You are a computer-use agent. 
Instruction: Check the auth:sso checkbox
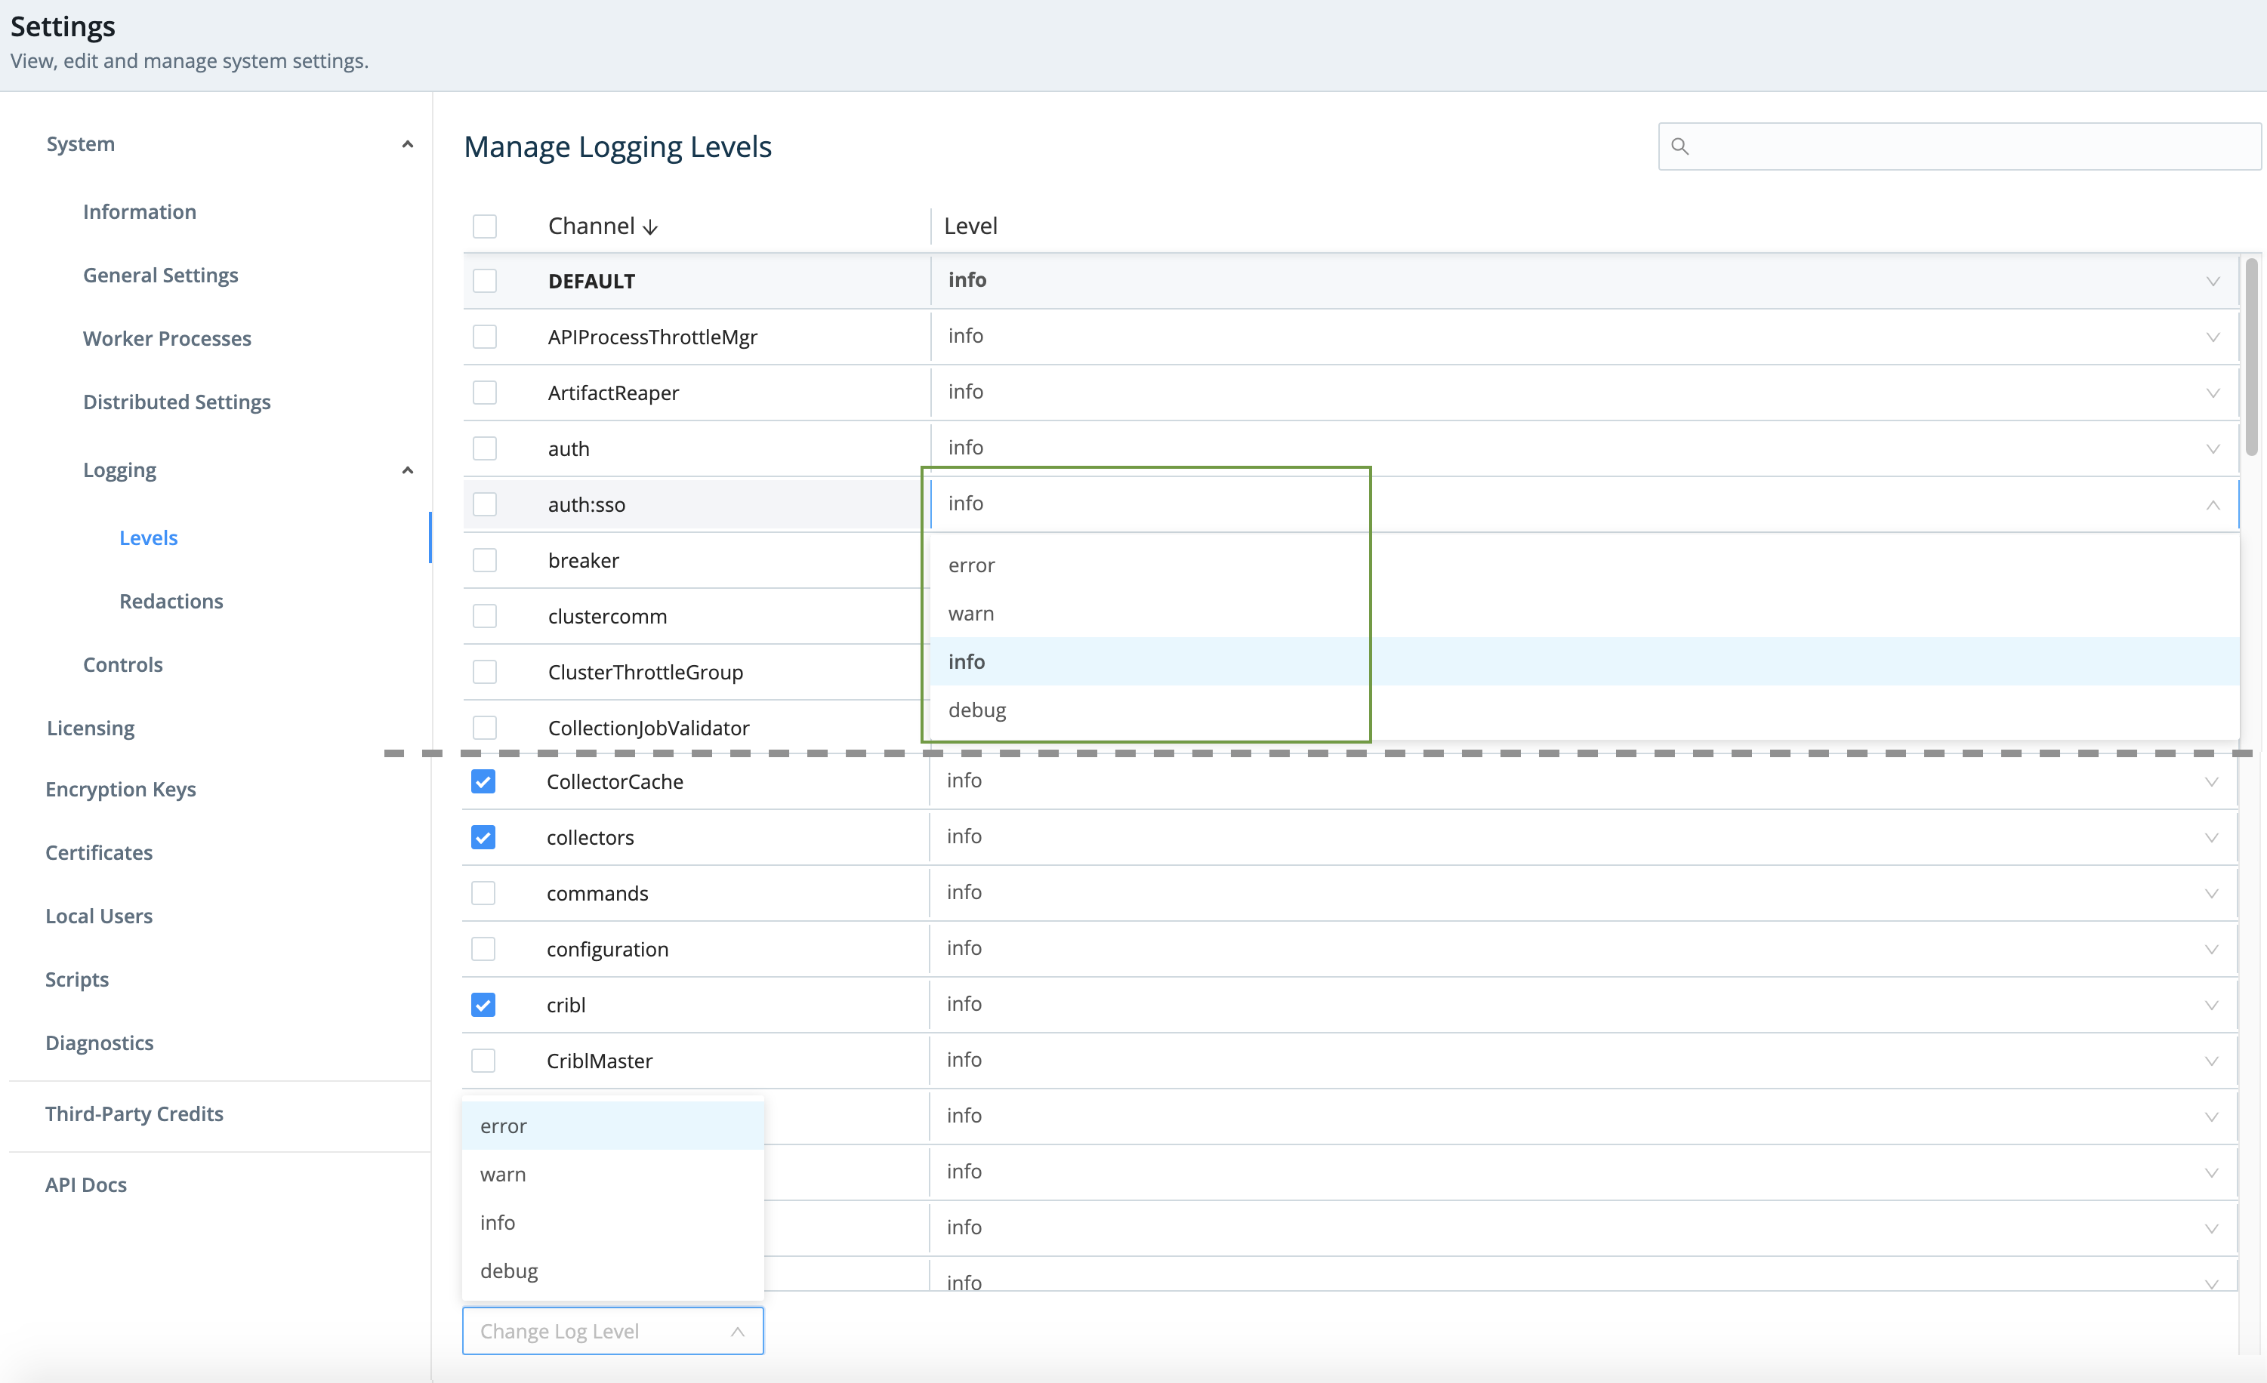coord(485,504)
